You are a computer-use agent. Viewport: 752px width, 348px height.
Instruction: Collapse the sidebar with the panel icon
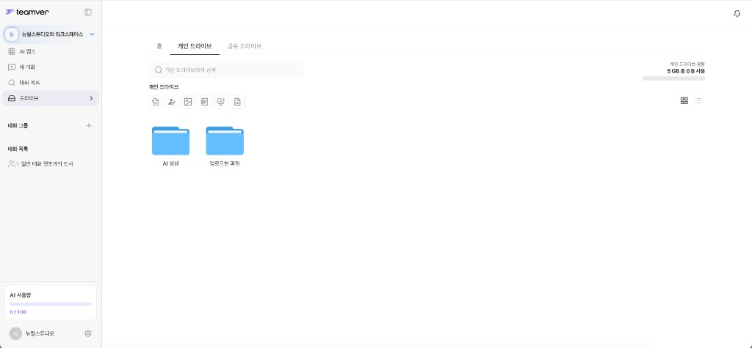click(x=88, y=12)
